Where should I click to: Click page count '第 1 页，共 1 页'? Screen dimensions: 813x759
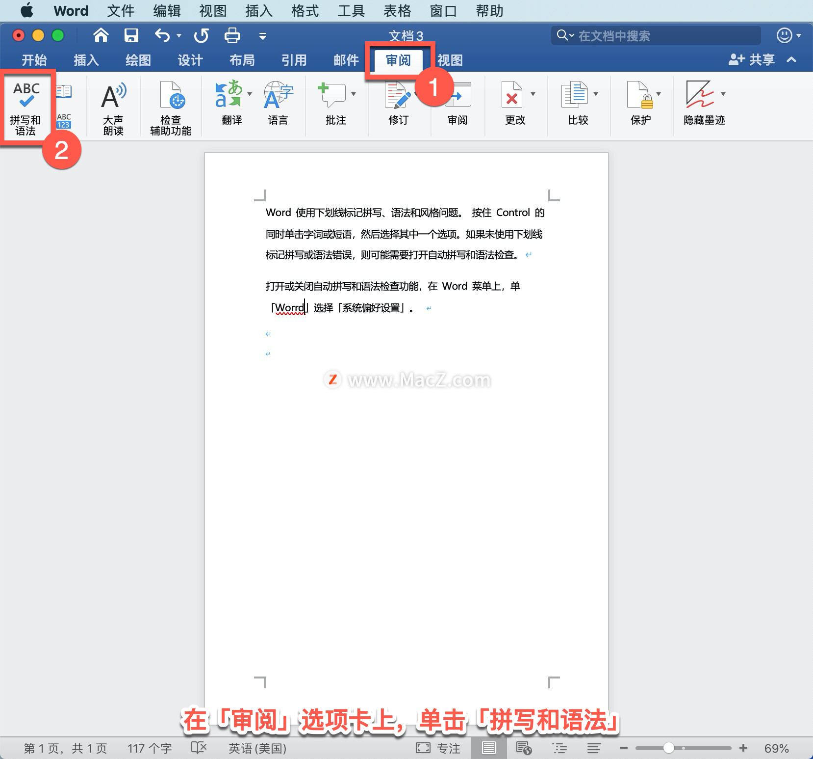point(65,748)
